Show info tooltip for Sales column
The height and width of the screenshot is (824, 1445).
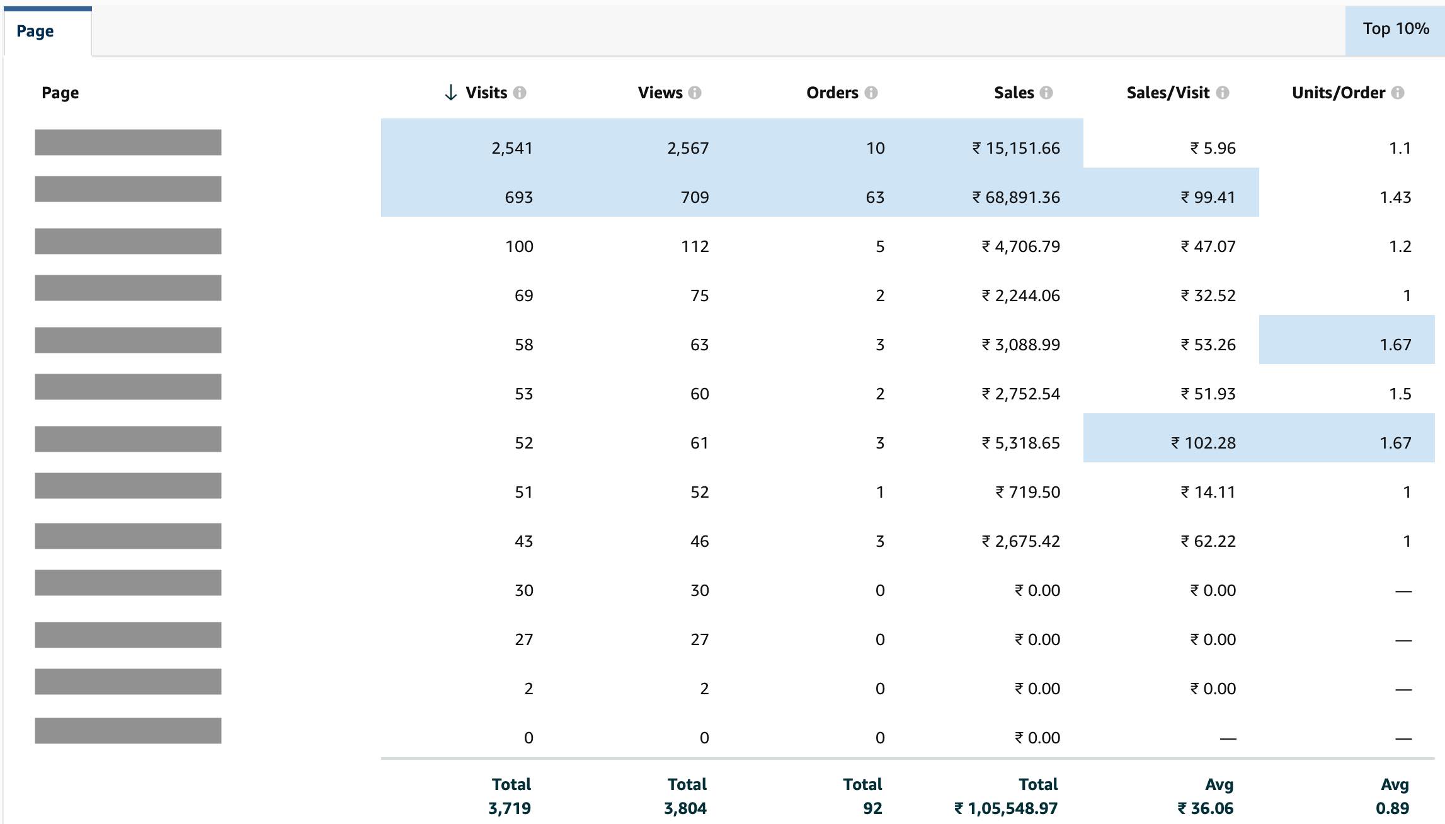[x=1046, y=93]
